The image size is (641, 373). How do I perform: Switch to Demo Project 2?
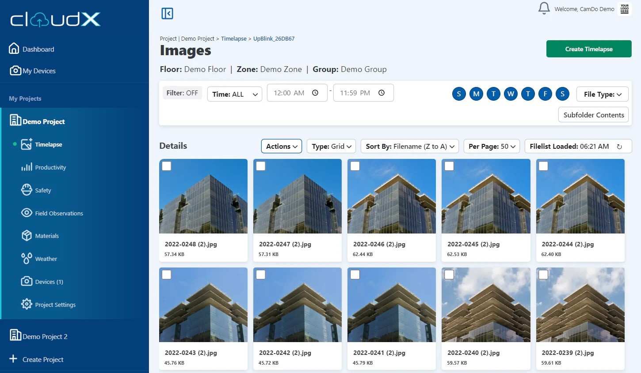[x=45, y=336]
